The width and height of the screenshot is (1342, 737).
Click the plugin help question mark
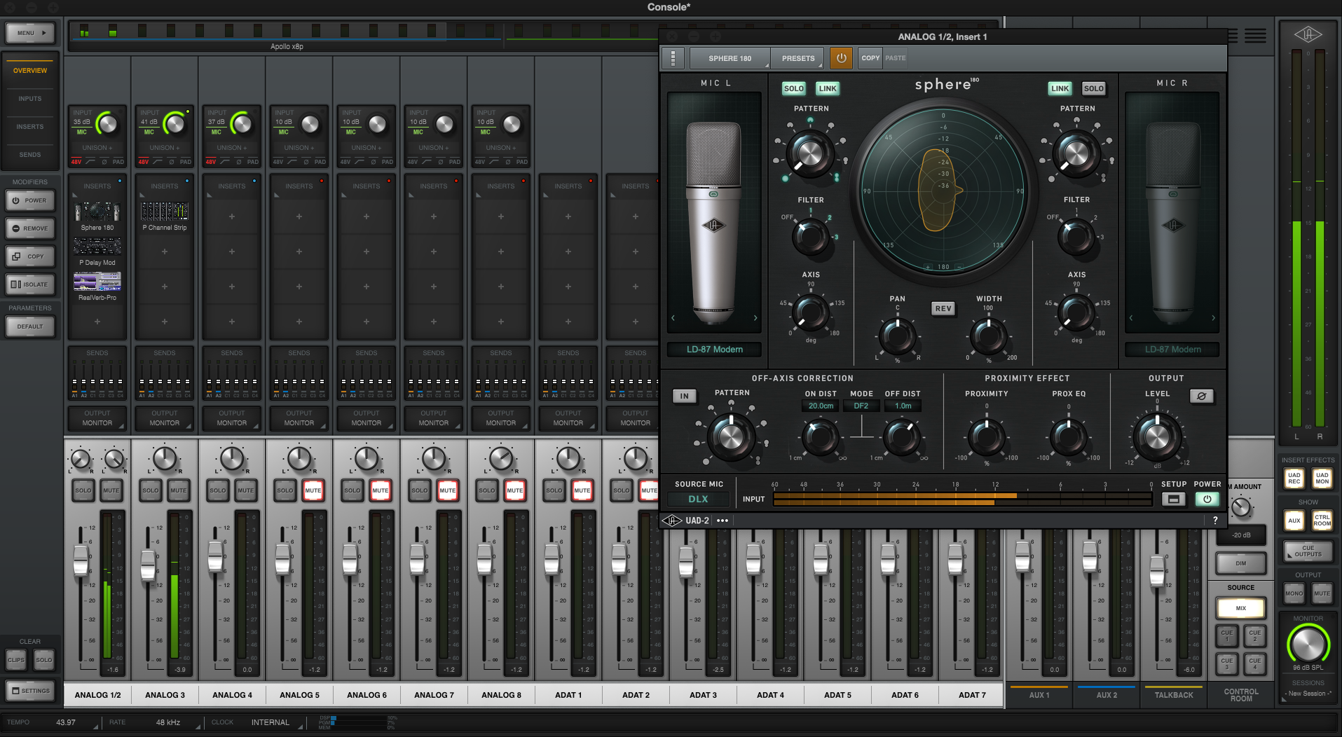tap(1214, 521)
